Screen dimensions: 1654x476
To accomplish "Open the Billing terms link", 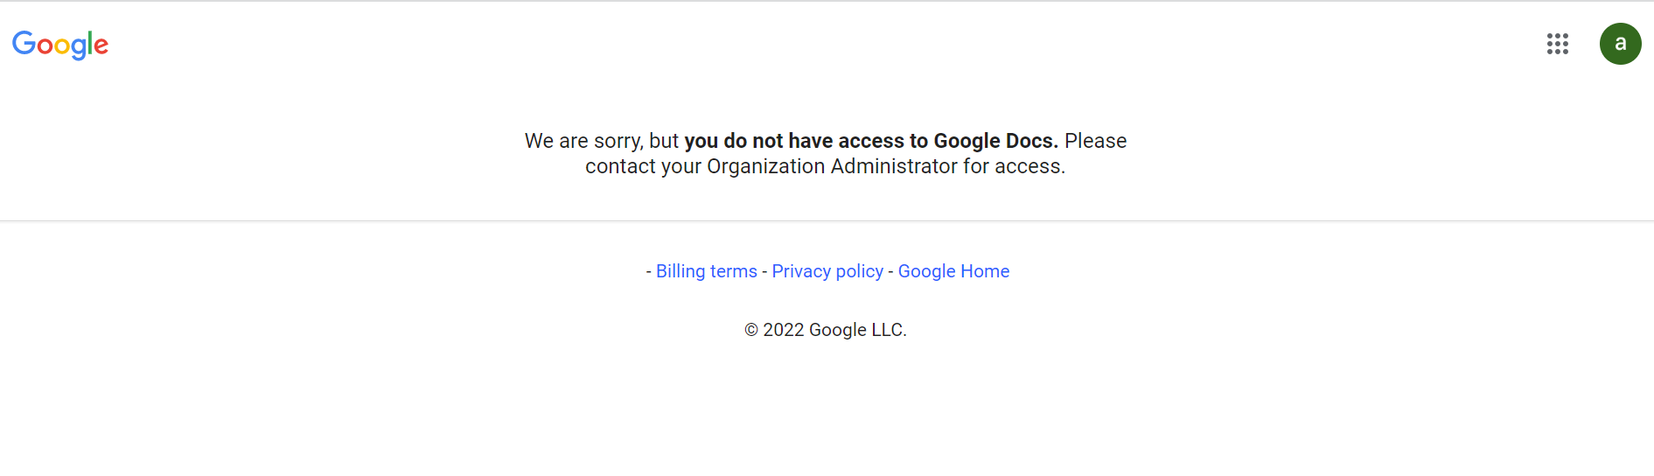I will [706, 271].
